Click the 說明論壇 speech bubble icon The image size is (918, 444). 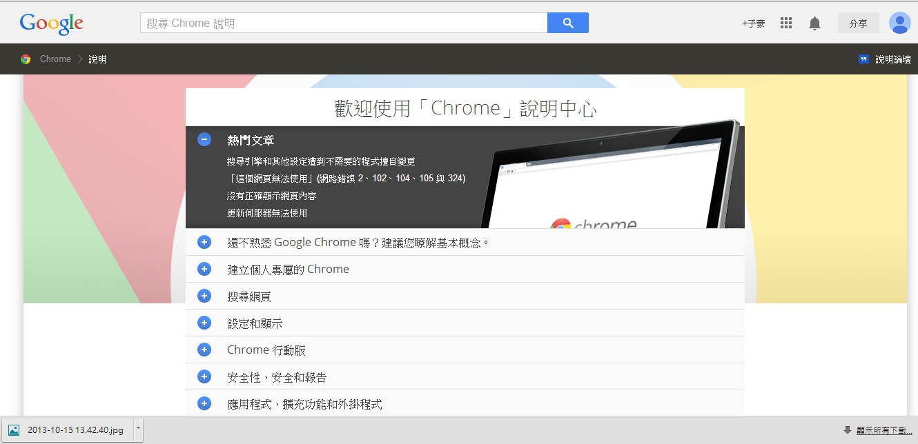[863, 59]
